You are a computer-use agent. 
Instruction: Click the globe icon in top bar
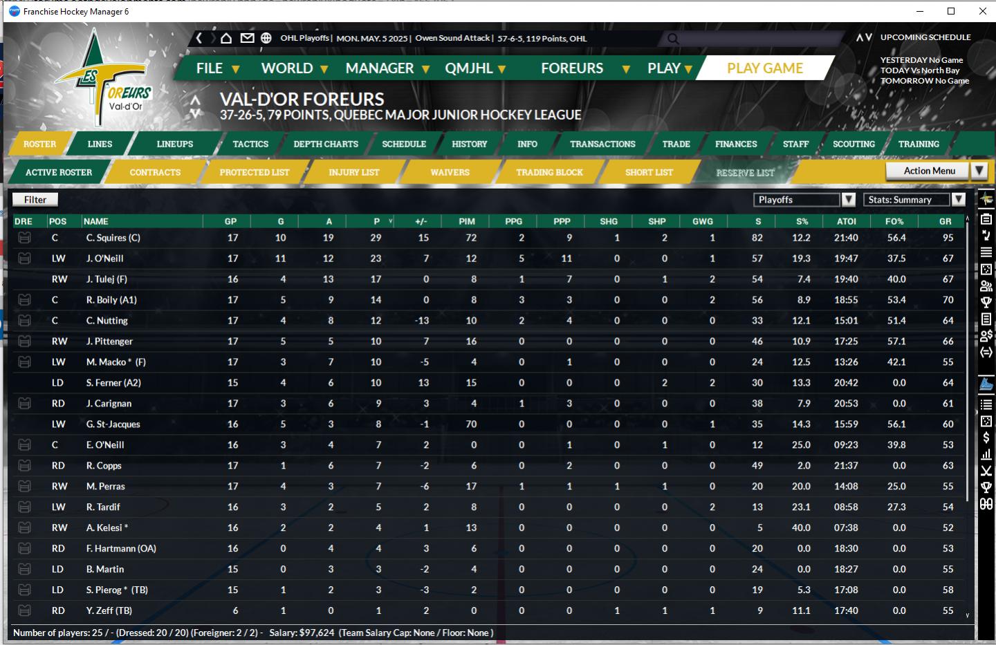click(266, 38)
